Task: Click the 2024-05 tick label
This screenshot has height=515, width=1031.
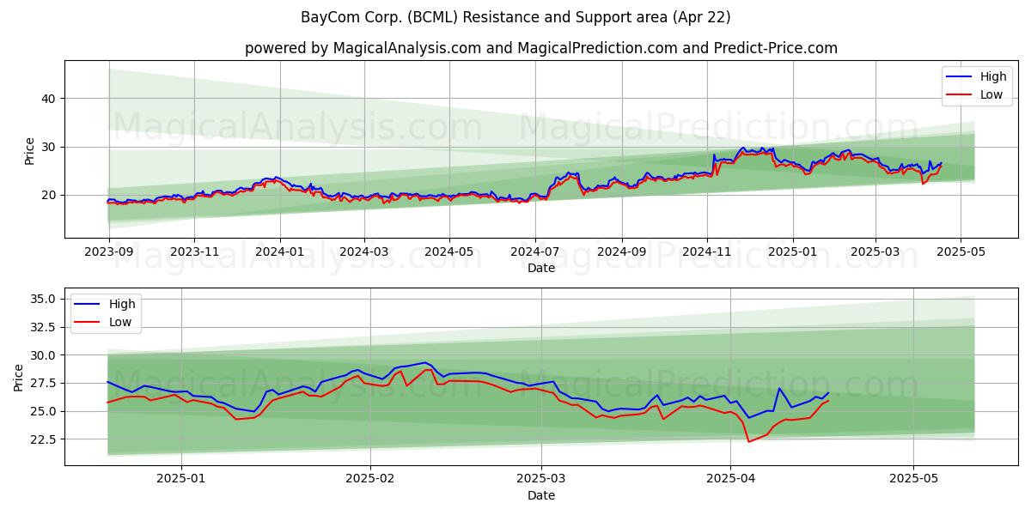Action: 449,251
